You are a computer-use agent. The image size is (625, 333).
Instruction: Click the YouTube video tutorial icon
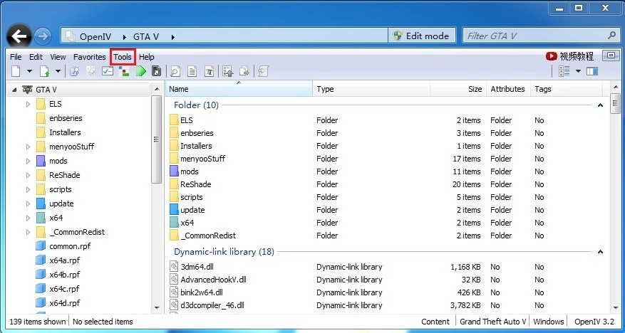point(552,56)
